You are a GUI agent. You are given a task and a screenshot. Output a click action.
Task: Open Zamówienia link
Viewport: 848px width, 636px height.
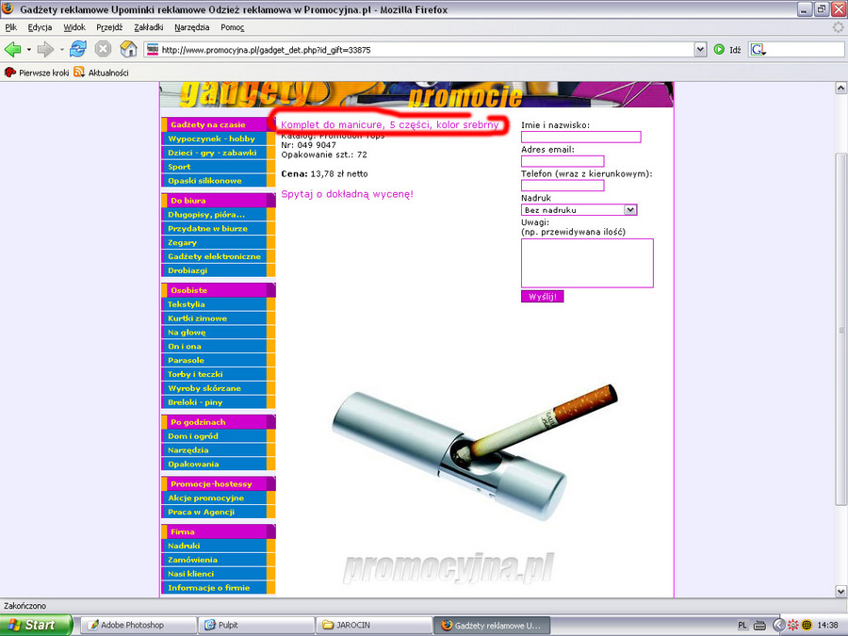pyautogui.click(x=214, y=560)
